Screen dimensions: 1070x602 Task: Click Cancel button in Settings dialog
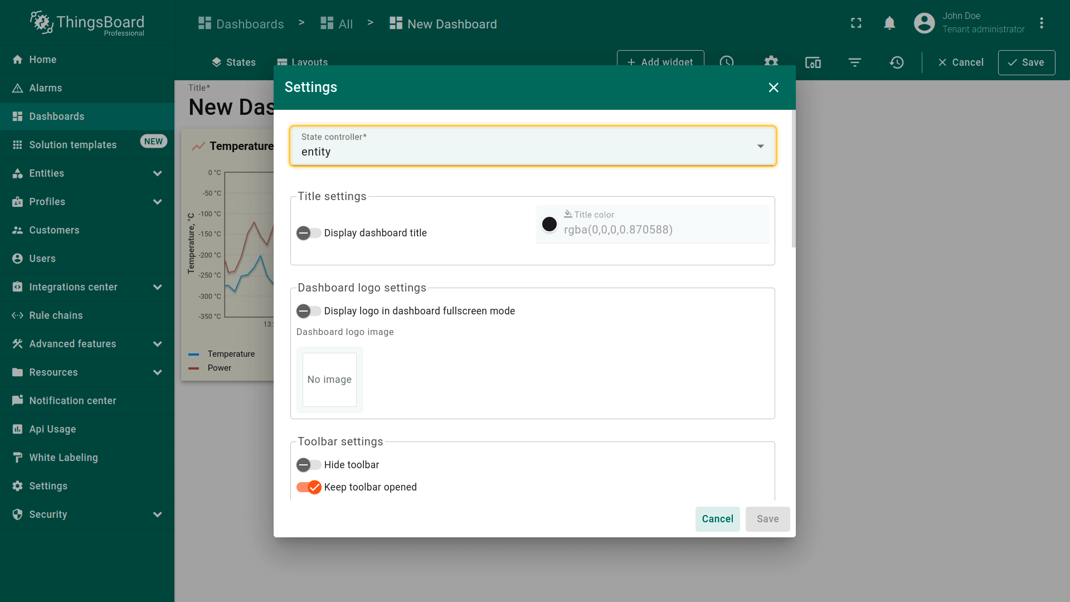(717, 519)
